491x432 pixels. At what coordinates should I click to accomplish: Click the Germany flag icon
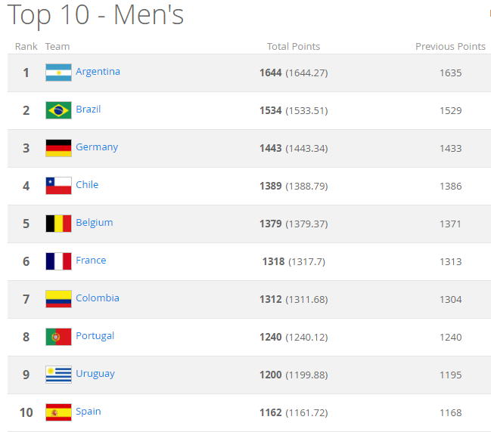tap(58, 148)
